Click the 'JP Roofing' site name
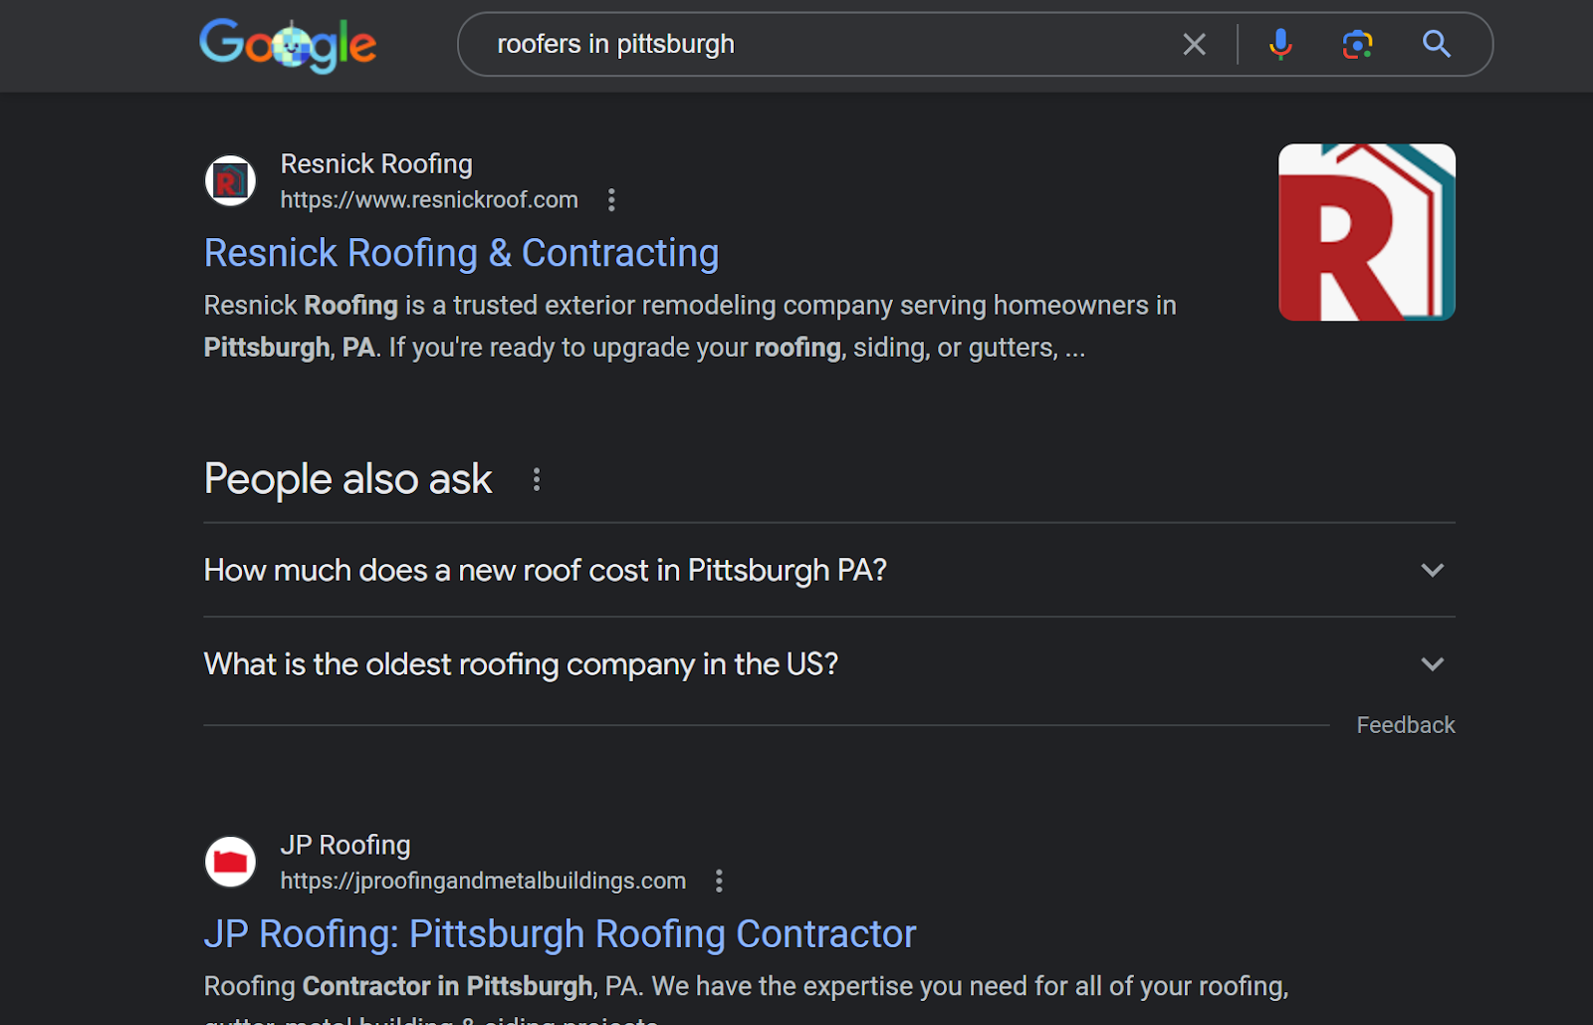This screenshot has width=1593, height=1025. click(x=345, y=845)
